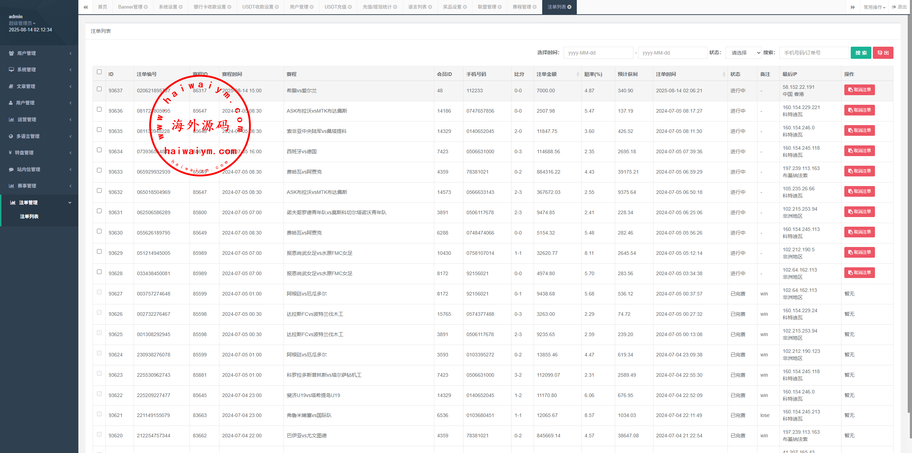Close the Banner管理 tab via its x icon
Image resolution: width=912 pixels, height=453 pixels.
click(x=146, y=7)
